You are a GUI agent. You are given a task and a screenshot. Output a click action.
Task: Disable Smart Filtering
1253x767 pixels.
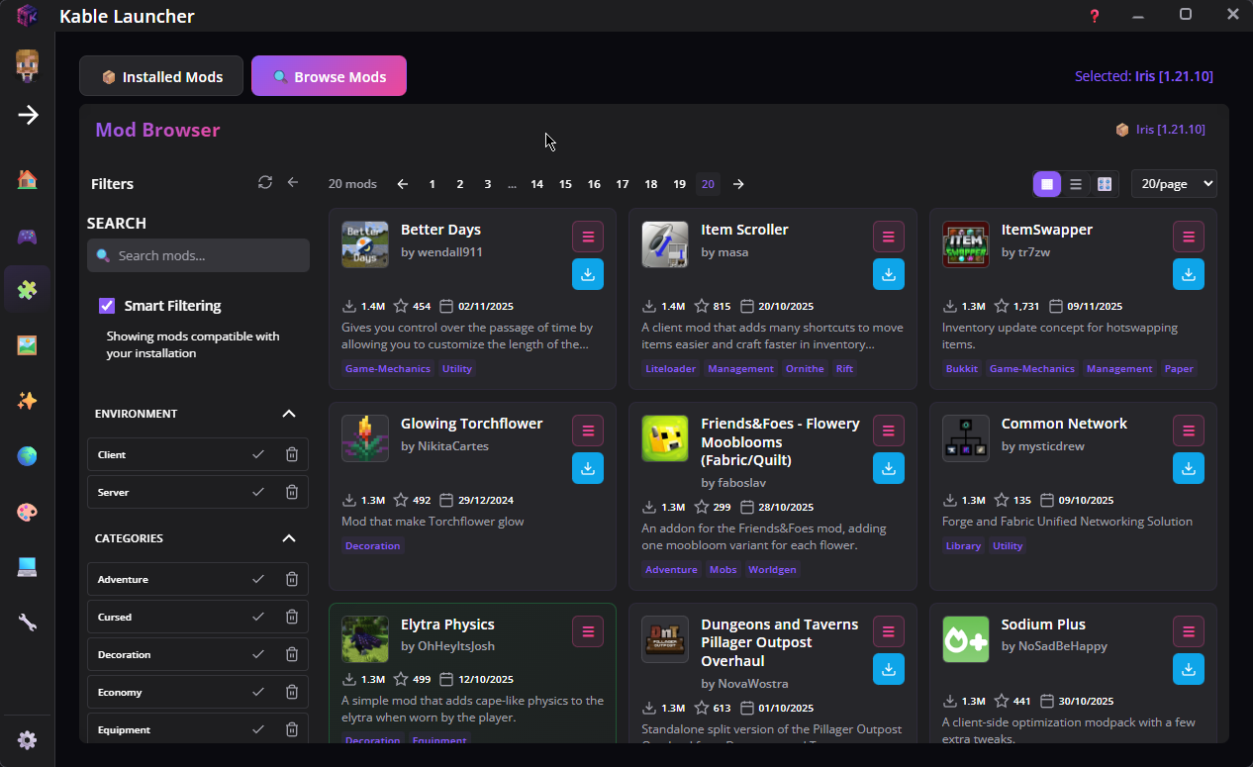[106, 306]
